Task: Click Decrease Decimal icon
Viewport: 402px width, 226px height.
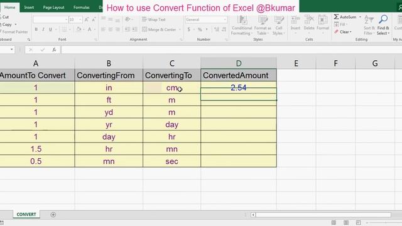Action: tap(224, 30)
